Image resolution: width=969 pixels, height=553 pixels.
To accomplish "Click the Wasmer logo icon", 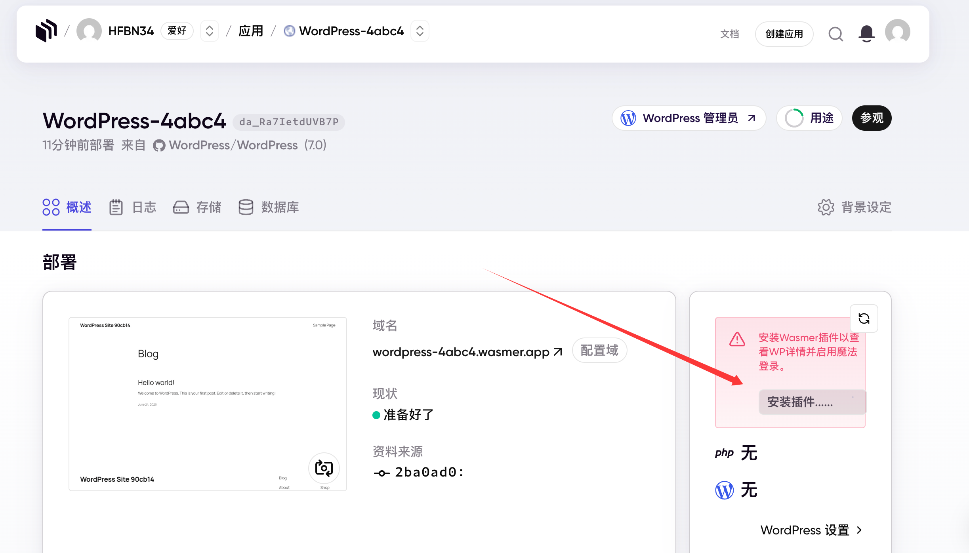I will 46,31.
